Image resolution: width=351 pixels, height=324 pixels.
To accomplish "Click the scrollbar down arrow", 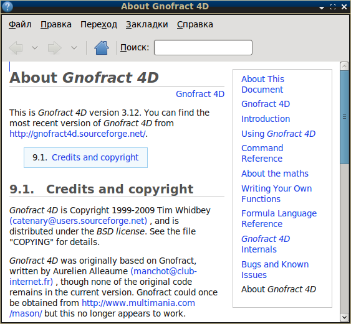I will (344, 317).
